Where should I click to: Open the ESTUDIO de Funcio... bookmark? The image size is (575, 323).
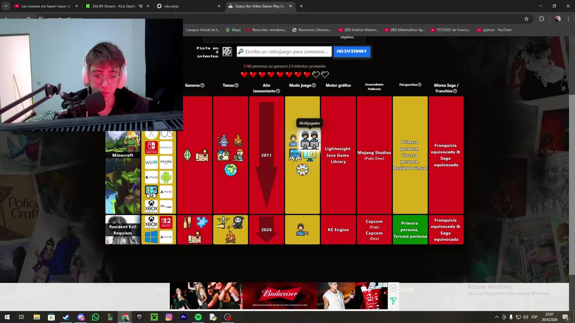[x=450, y=30]
